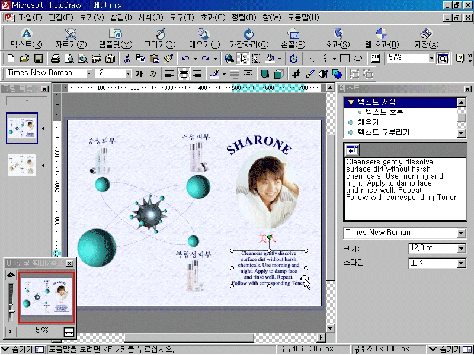Open the 웹 효과(B) tool
The height and width of the screenshot is (355, 474).
tap(382, 38)
